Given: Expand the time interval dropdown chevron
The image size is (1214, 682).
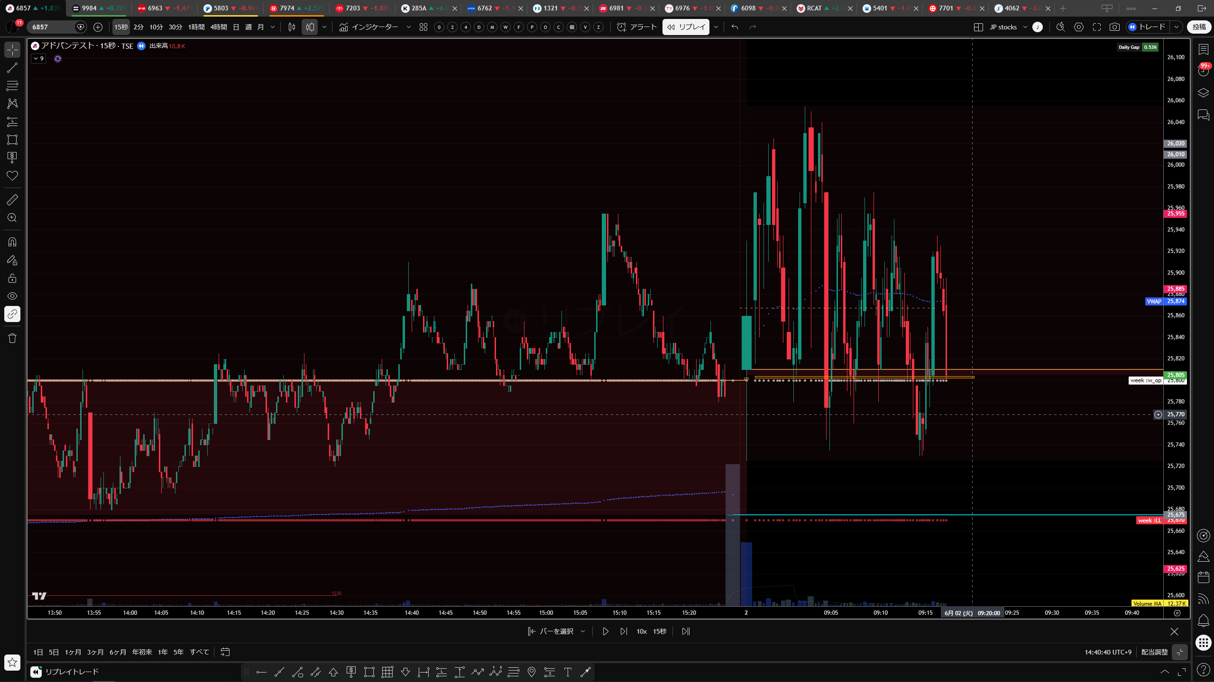Looking at the screenshot, I should point(273,27).
